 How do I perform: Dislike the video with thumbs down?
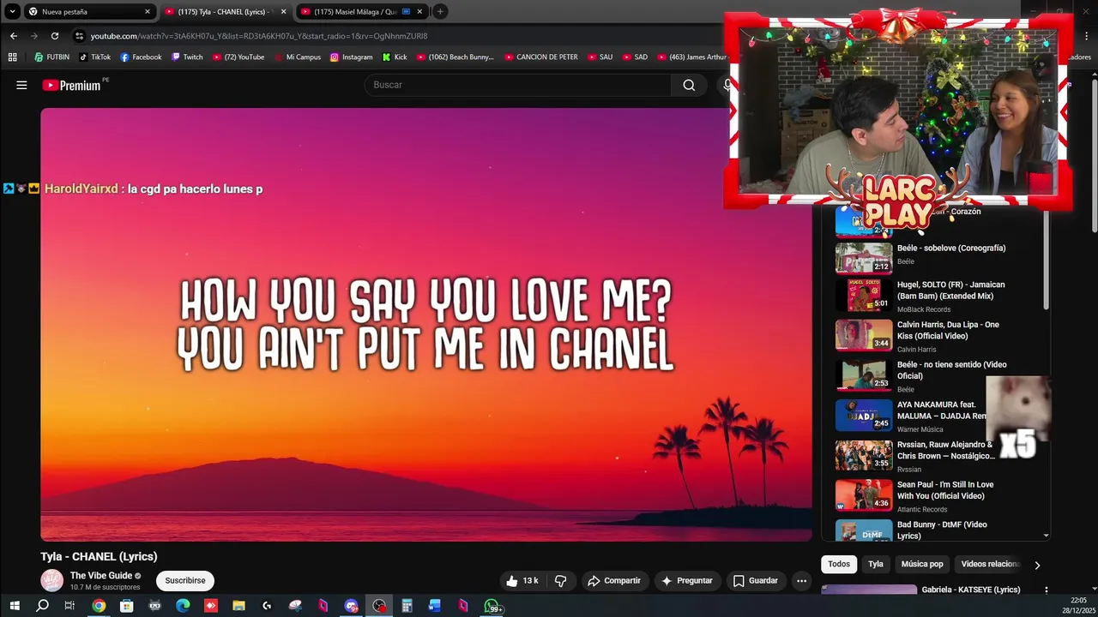561,581
